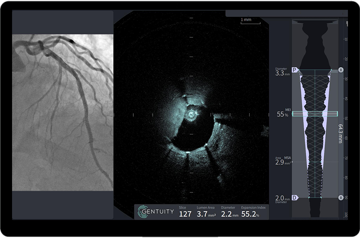Image resolution: width=360 pixels, height=238 pixels.
Task: Click the Slice 127 readout
Action: point(185,212)
